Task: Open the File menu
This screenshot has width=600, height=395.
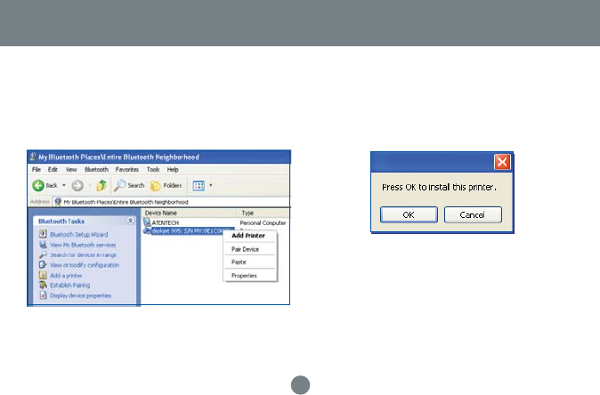Action: click(x=36, y=169)
